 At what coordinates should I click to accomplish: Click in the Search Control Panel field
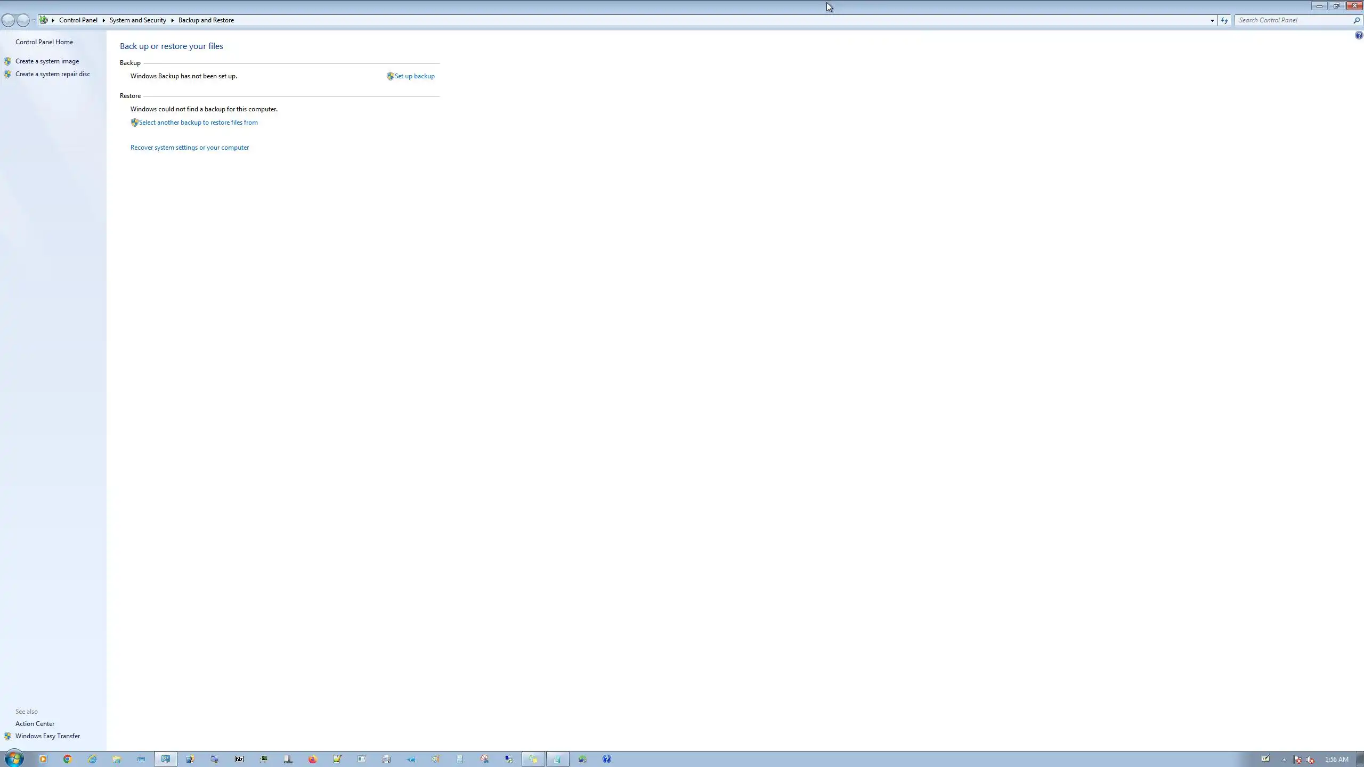(1292, 20)
